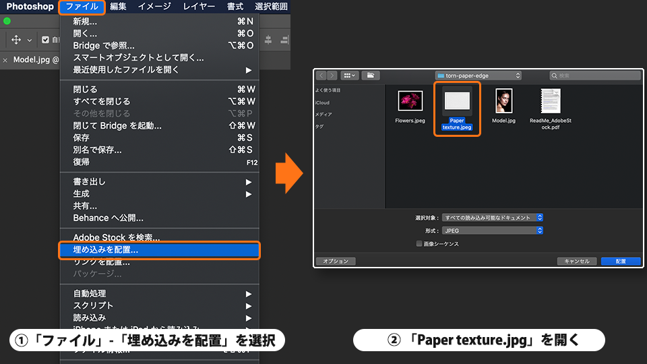Close the Model.jpg document tab

(x=5, y=60)
